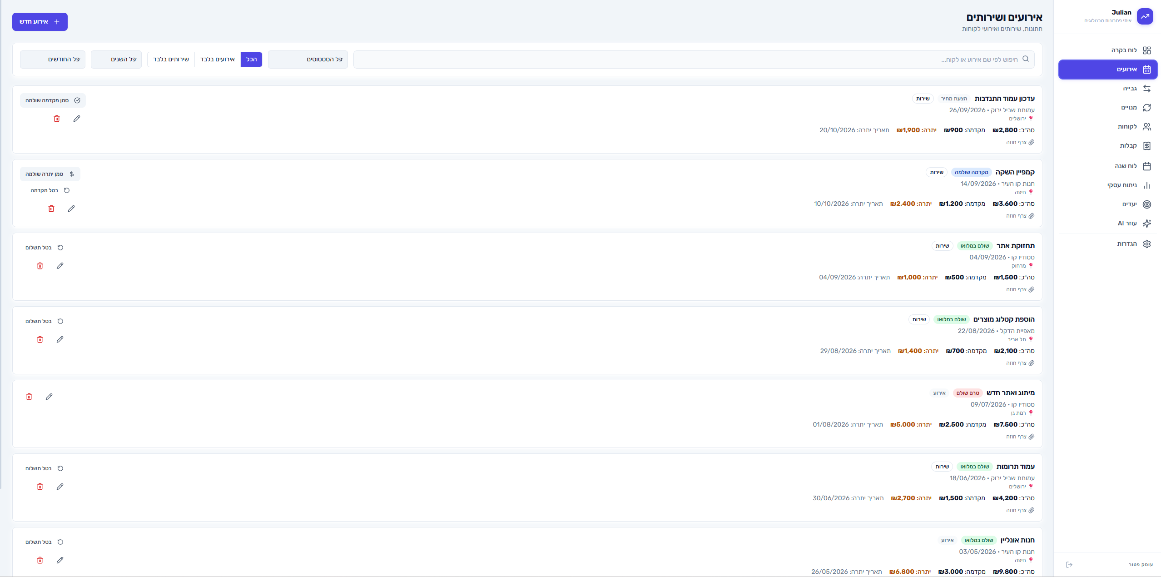The height and width of the screenshot is (577, 1161).
Task: Go to גבייה in the sidebar
Action: tap(1108, 89)
